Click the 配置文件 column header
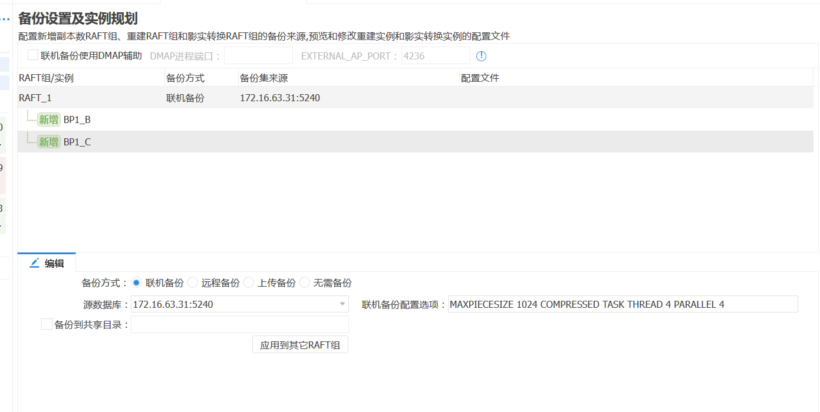Screen dimensions: 820x412 click(637, 78)
